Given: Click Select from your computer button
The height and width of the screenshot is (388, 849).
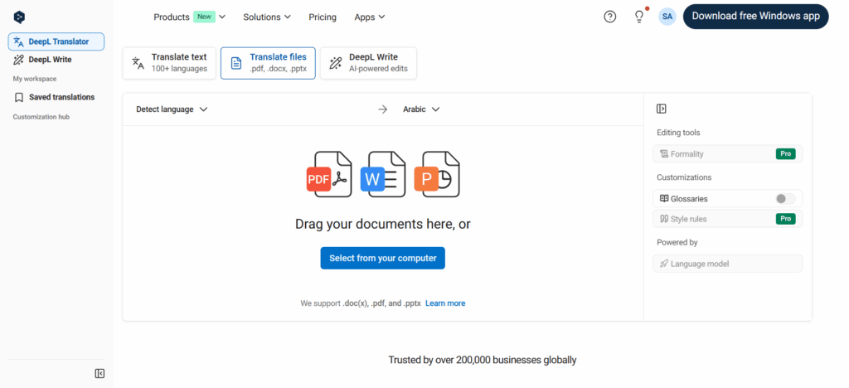Looking at the screenshot, I should [x=383, y=258].
